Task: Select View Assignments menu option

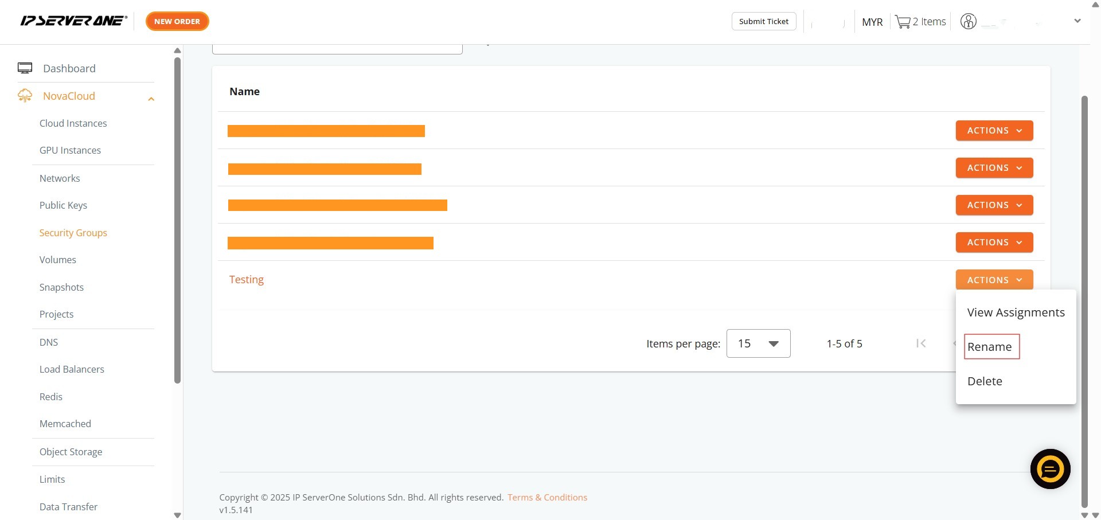Action: tap(1016, 312)
